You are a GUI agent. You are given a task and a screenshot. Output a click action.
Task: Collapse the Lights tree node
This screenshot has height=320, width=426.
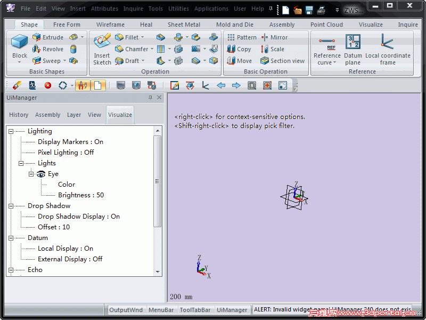(x=21, y=163)
